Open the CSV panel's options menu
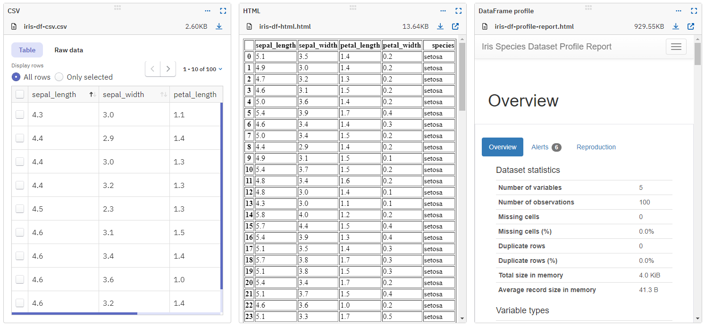Screen dimensions: 705x326 [207, 10]
